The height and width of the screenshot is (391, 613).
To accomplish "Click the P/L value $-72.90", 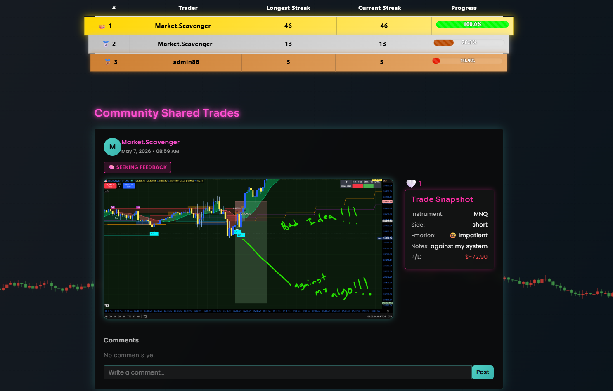I will [476, 257].
